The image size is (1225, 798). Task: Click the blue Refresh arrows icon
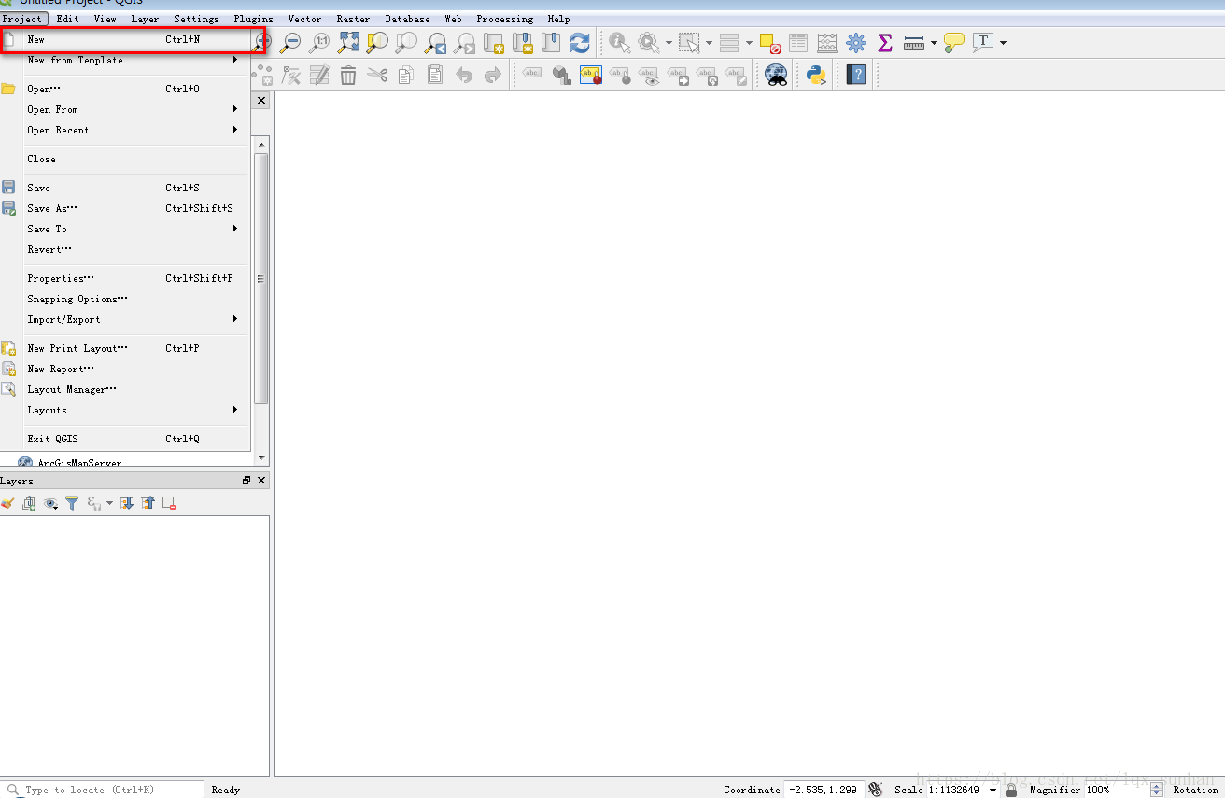580,42
